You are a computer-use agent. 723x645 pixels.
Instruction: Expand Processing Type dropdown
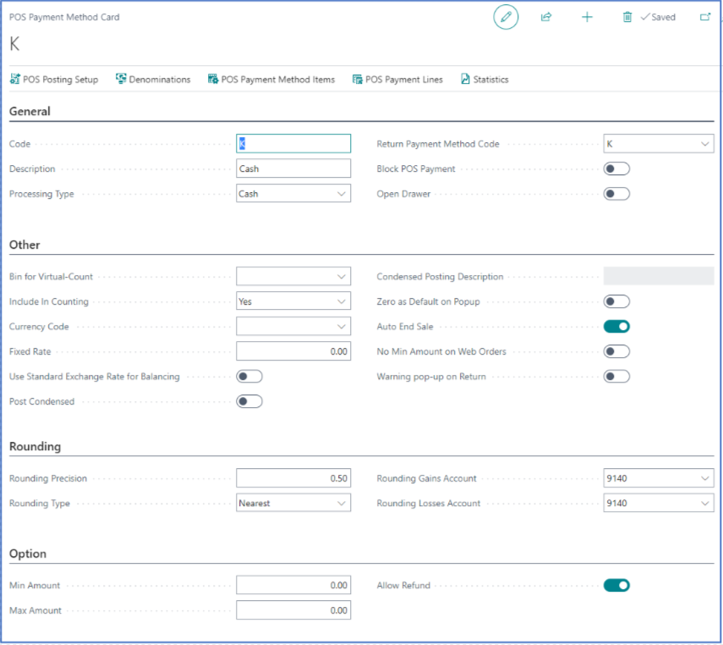[x=342, y=194]
